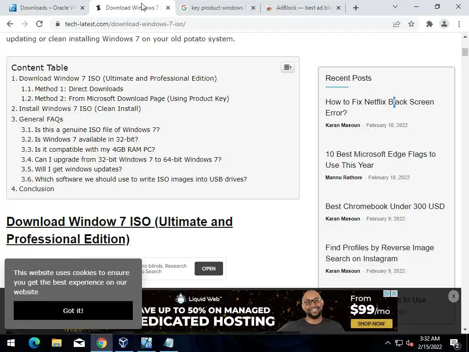The width and height of the screenshot is (469, 352).
Task: Open Best Chromebook Under 300 USD post
Action: [x=385, y=206]
